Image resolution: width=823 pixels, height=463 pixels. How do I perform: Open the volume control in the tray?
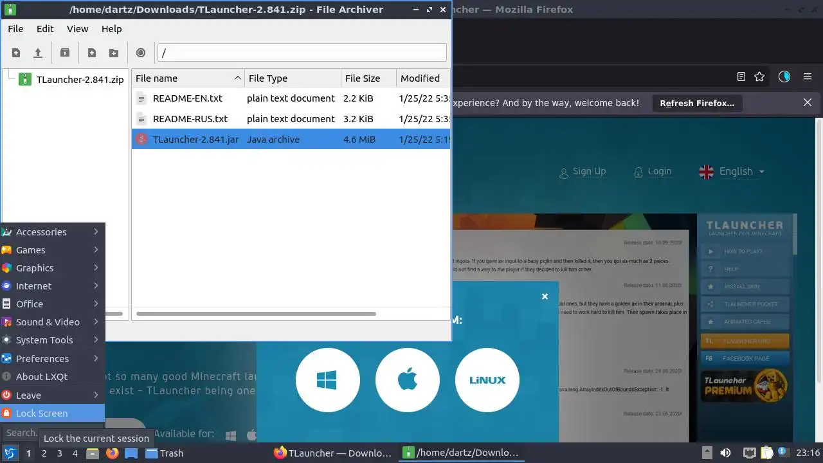click(726, 453)
